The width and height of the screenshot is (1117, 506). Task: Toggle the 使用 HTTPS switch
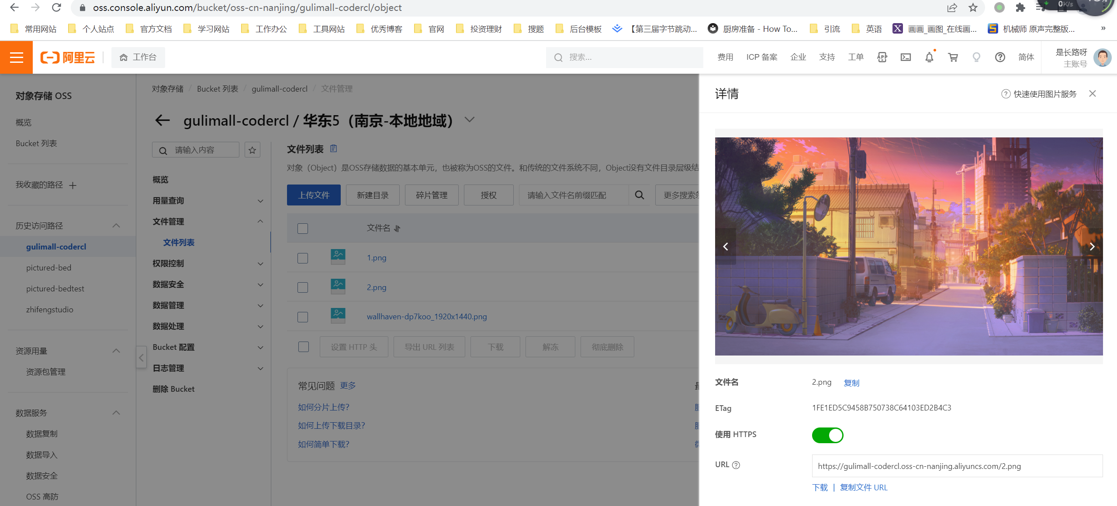827,435
